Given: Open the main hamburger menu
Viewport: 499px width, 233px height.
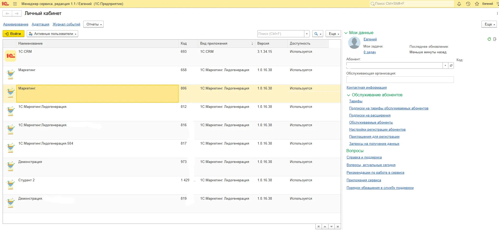Looking at the screenshot, I should coord(15,4).
